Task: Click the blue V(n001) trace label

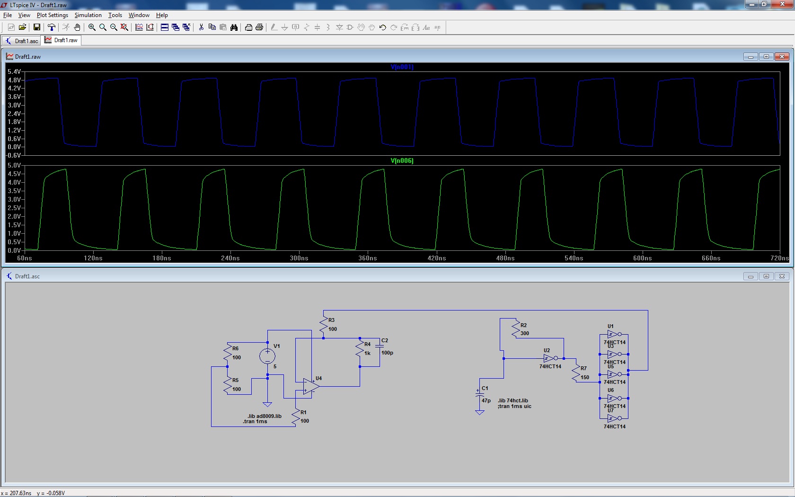Action: (402, 67)
